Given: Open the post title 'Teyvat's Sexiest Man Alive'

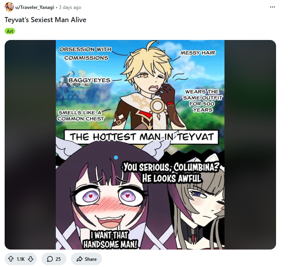Looking at the screenshot, I should 45,20.
